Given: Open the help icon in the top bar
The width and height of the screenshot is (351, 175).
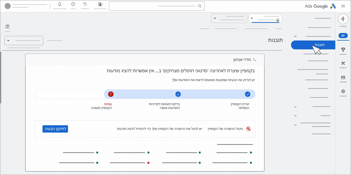Looking at the screenshot, I should coord(73,4).
